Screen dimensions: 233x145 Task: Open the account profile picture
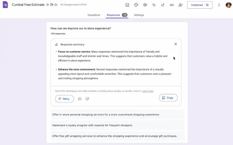tap(229, 5)
